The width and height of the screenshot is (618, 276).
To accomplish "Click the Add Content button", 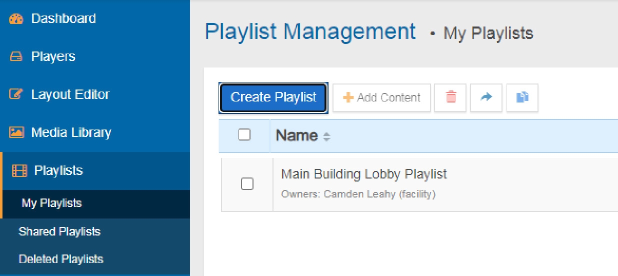I will (x=381, y=97).
